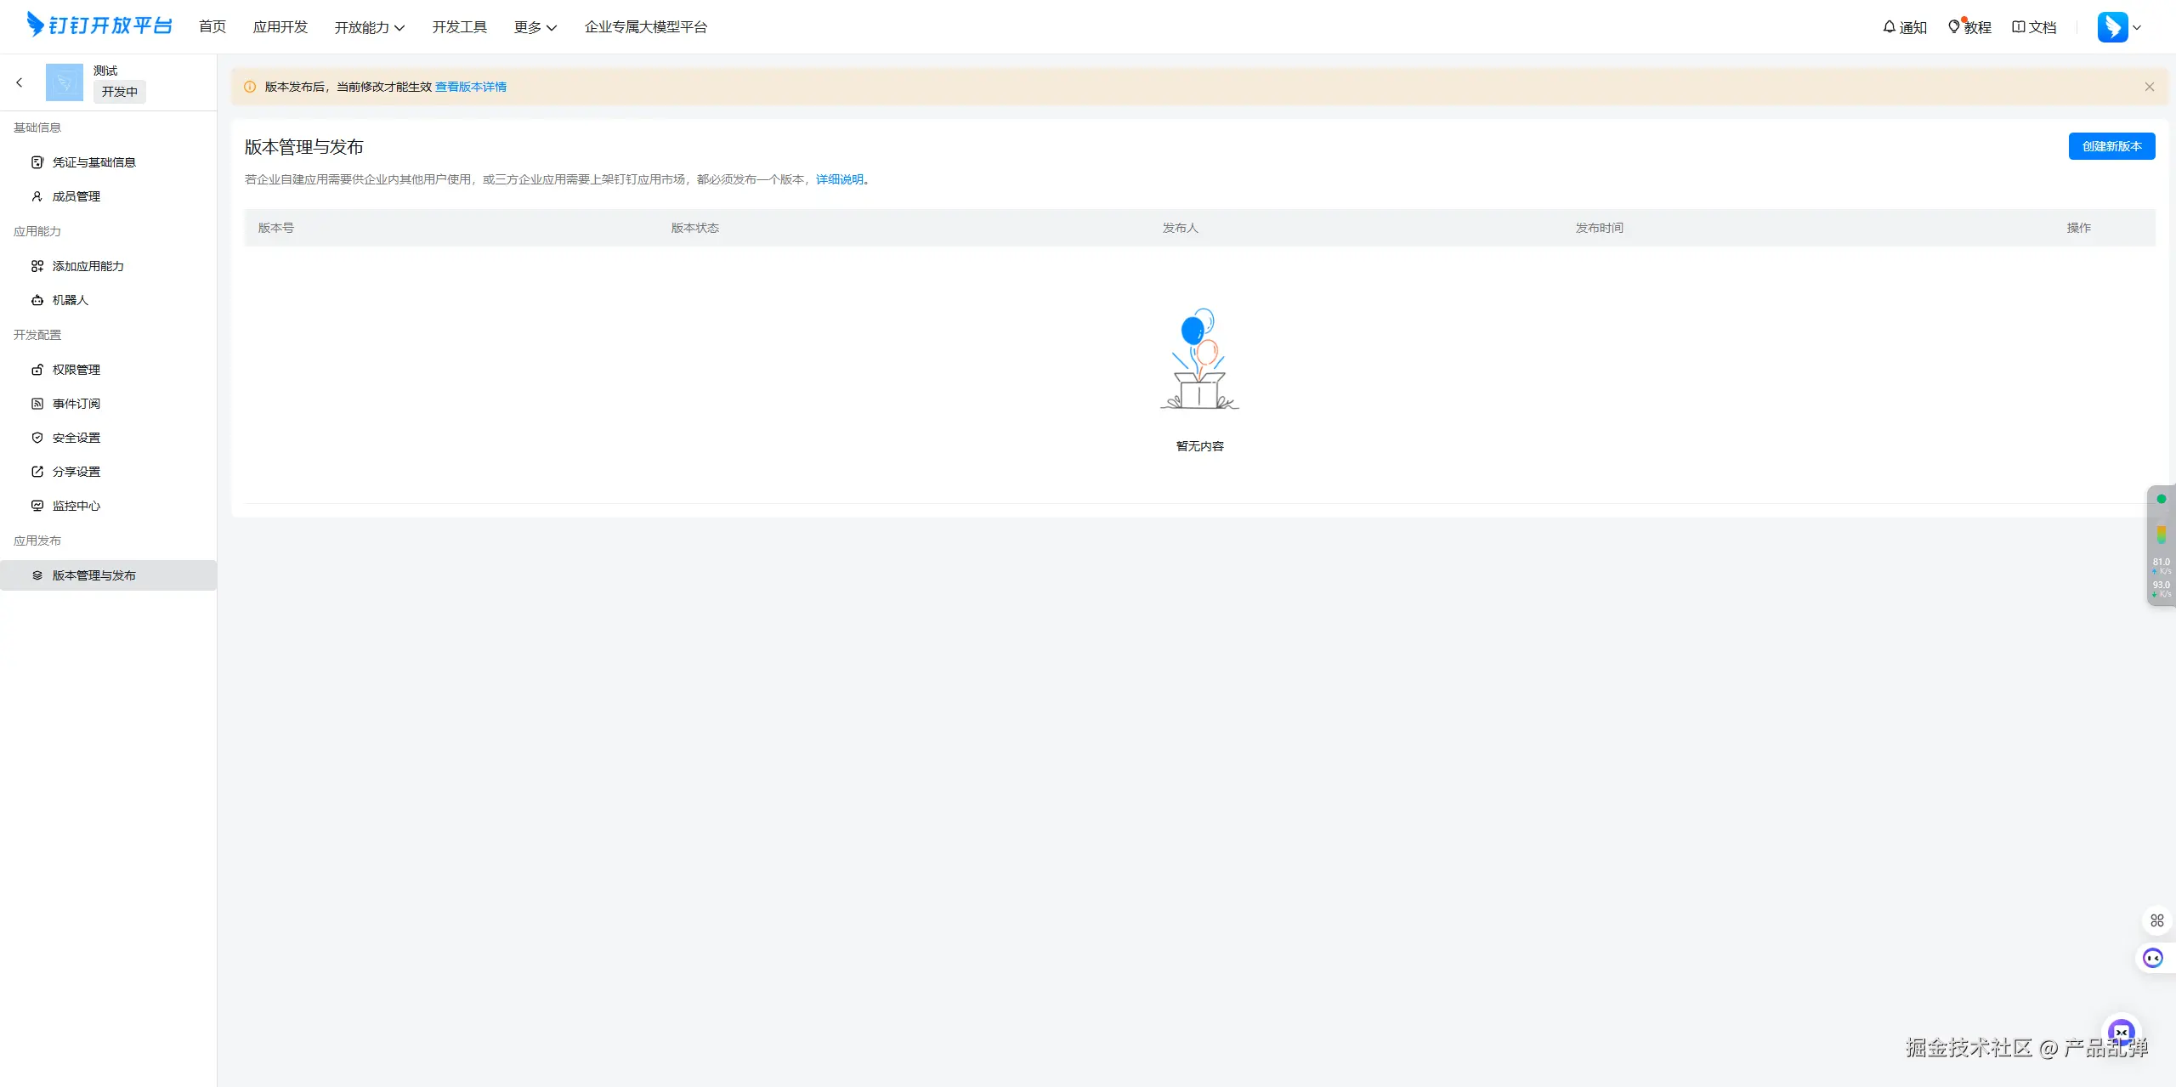The image size is (2176, 1087).
Task: Click the floating assistant robot icon
Action: [2152, 959]
